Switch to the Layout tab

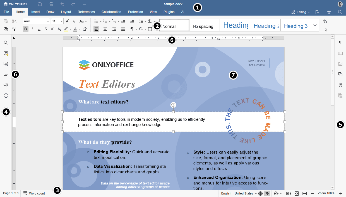(x=66, y=12)
